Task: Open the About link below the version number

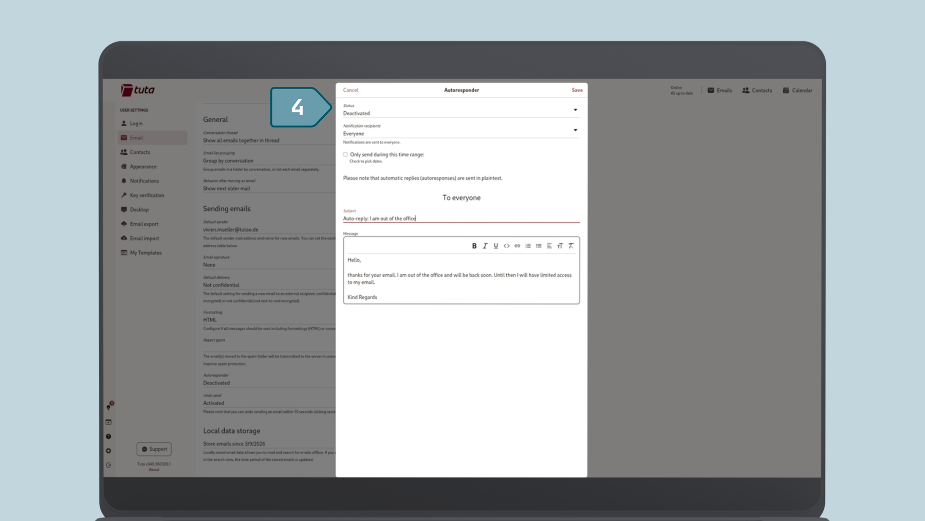Action: tap(153, 469)
